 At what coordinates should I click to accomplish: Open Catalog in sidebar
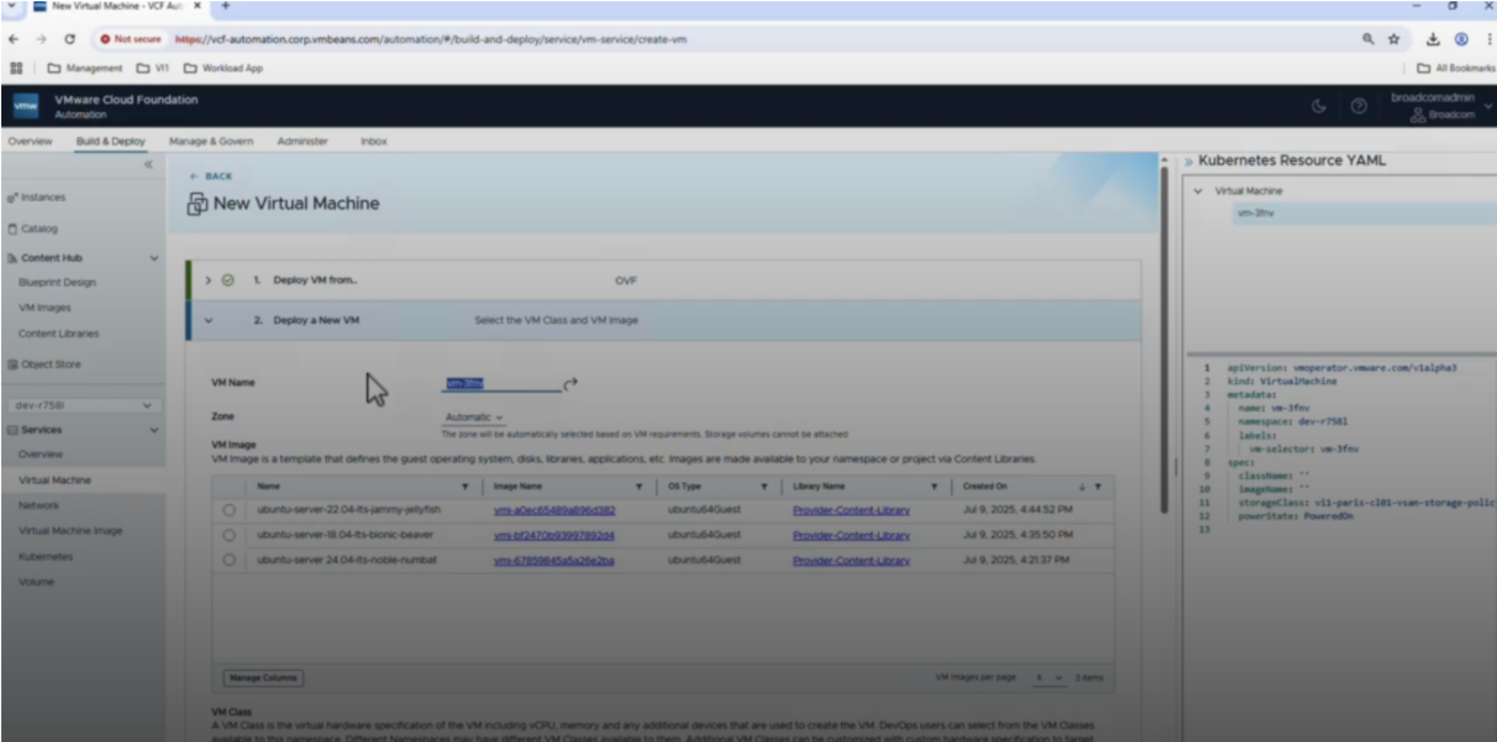click(x=39, y=229)
